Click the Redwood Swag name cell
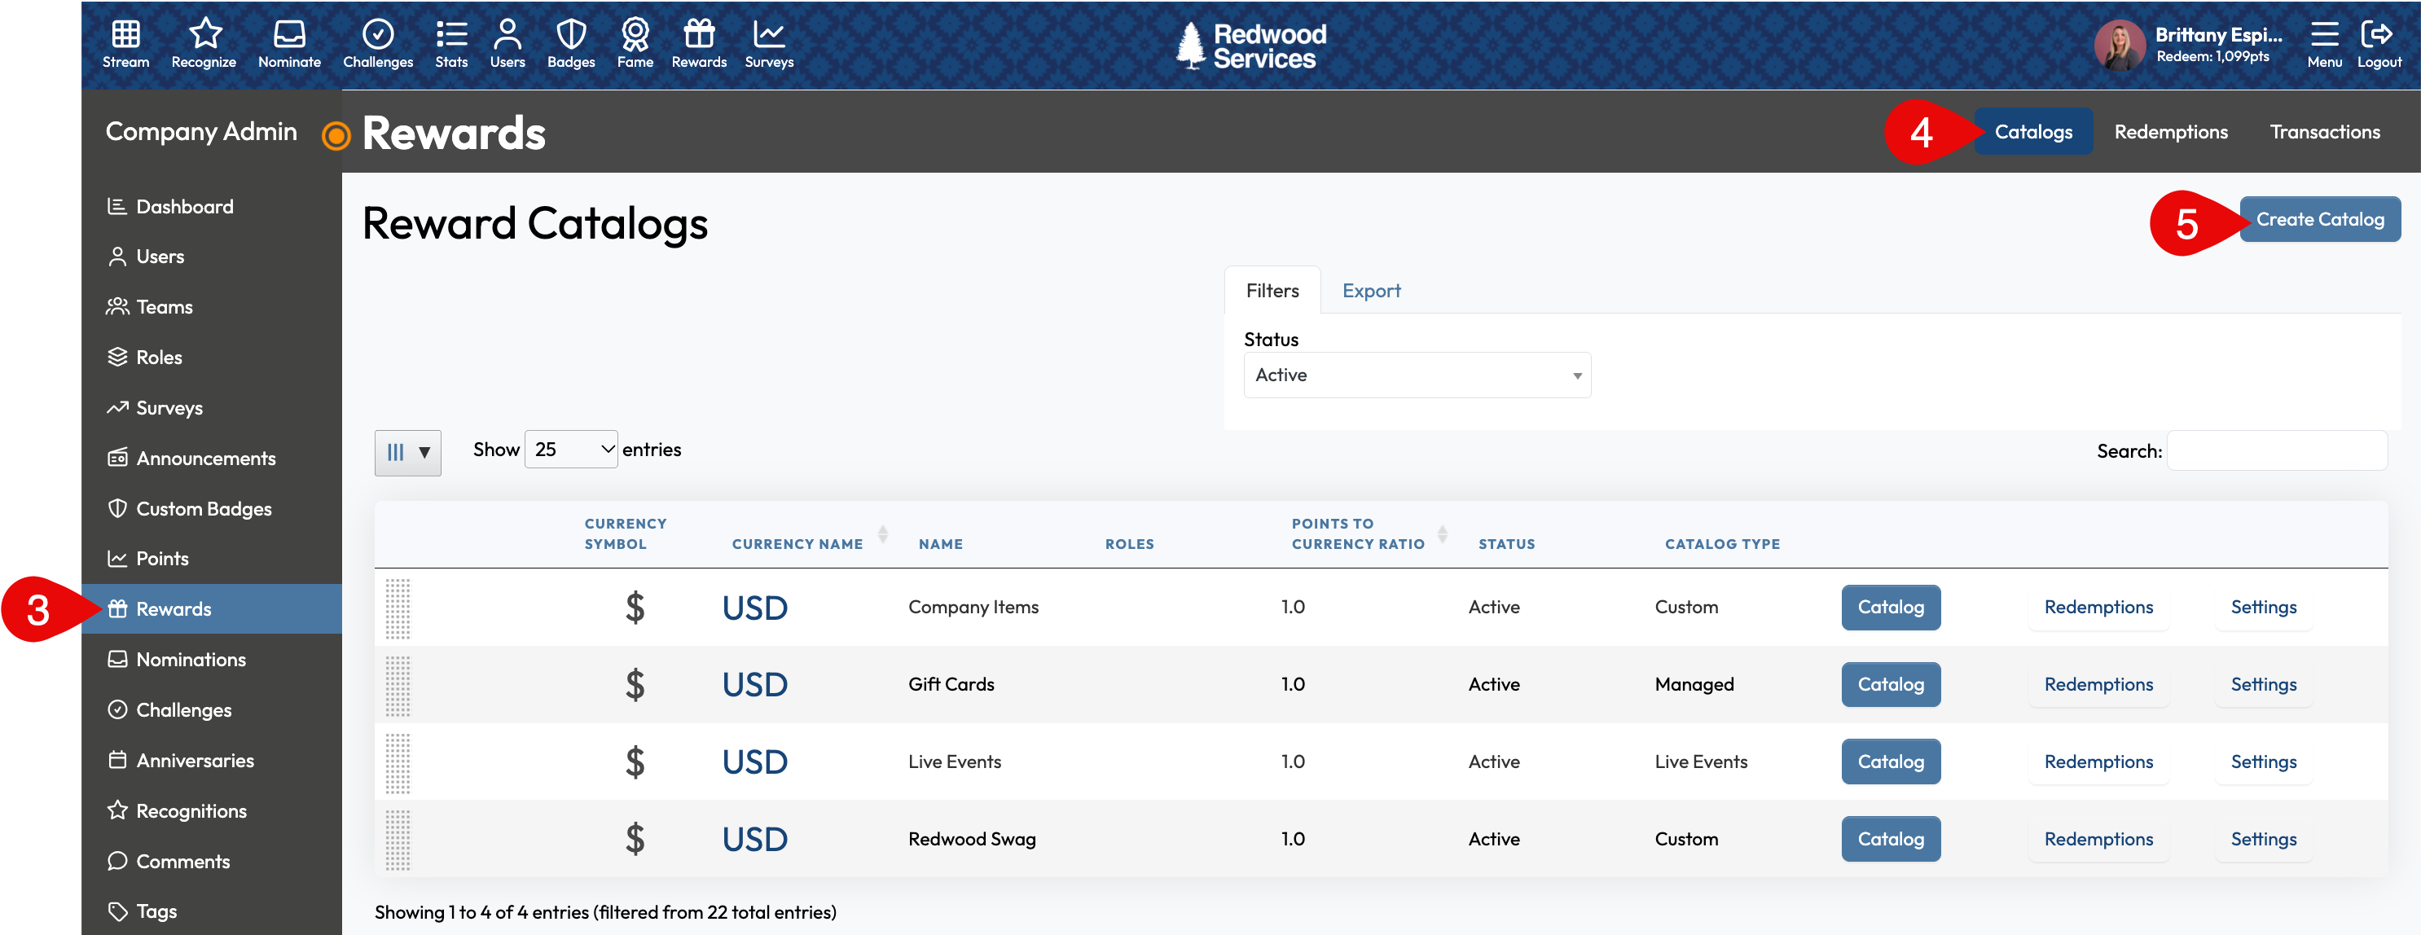The height and width of the screenshot is (935, 2421). pyautogui.click(x=972, y=839)
